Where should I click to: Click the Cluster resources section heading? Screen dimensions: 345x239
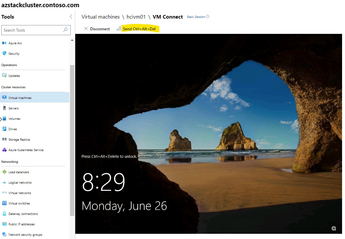point(13,87)
